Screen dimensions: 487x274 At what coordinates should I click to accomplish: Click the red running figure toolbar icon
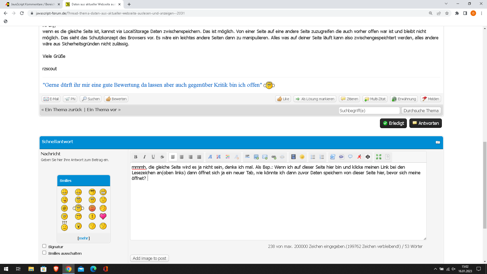tap(359, 157)
